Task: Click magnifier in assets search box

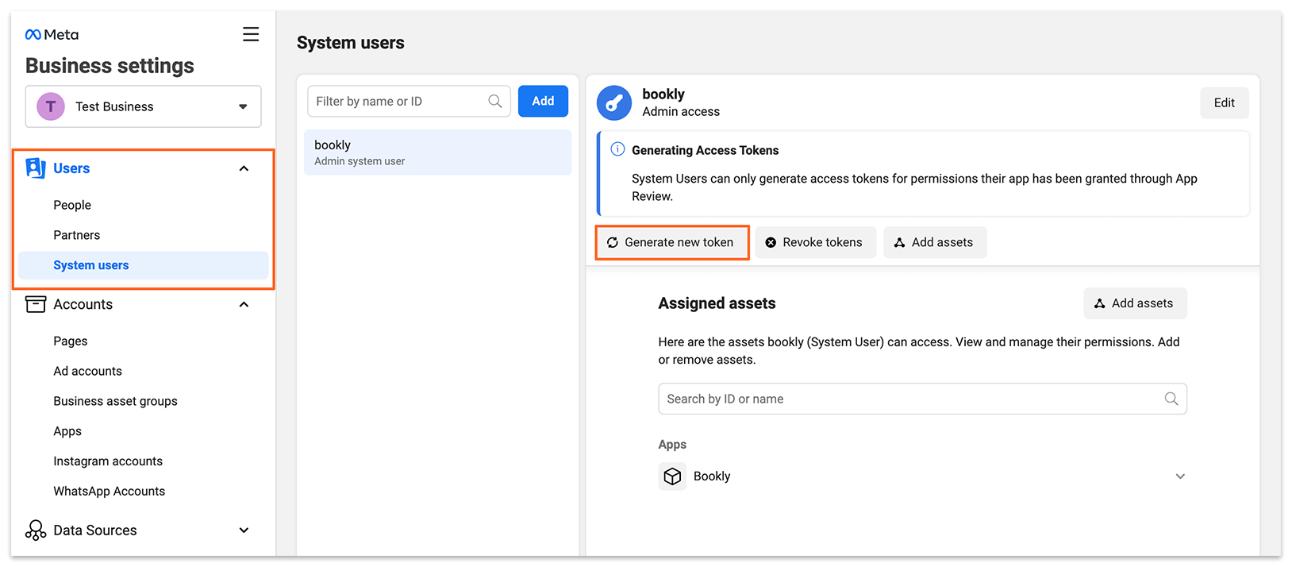Action: (x=1171, y=399)
